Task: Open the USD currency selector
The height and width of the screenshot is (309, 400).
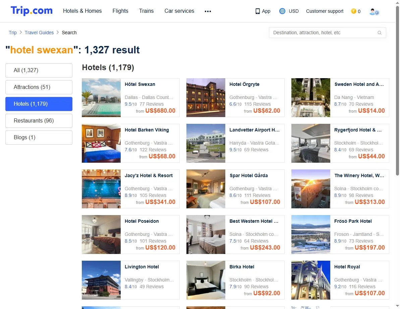Action: pyautogui.click(x=294, y=11)
